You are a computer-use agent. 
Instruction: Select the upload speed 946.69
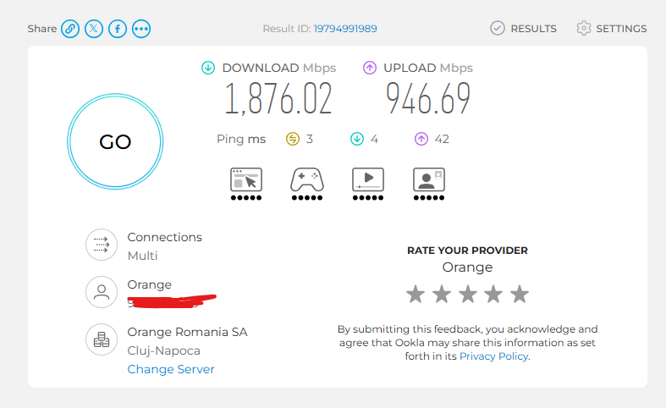pyautogui.click(x=428, y=98)
